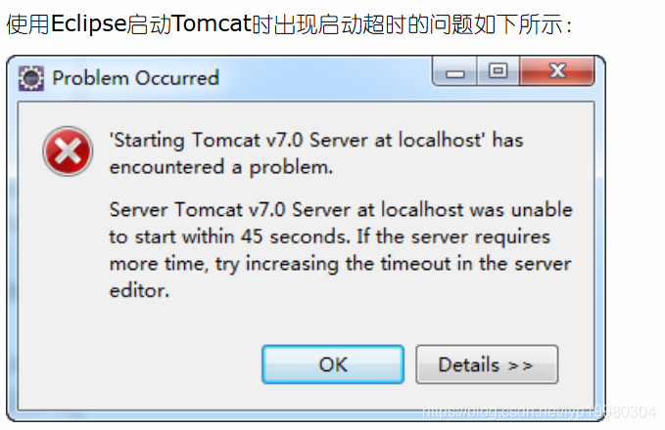Expand error info with Details >> button
Image resolution: width=665 pixels, height=430 pixels.
click(x=487, y=365)
